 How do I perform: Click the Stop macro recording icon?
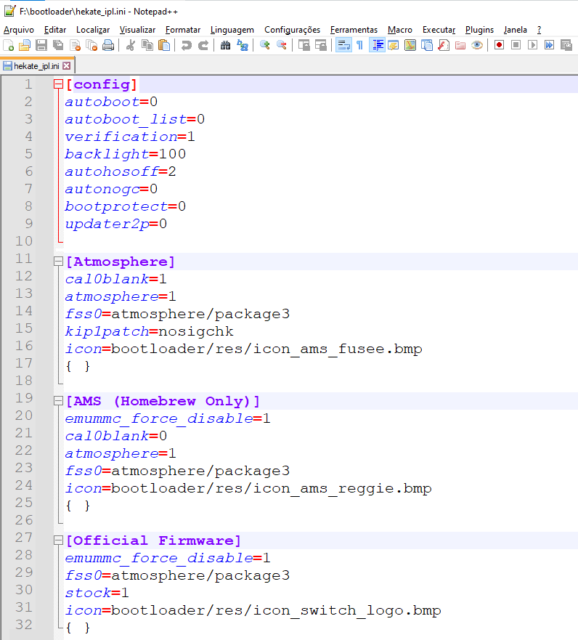pyautogui.click(x=516, y=45)
